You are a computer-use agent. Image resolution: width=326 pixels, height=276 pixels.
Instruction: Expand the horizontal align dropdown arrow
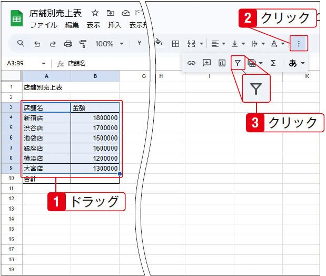(x=224, y=44)
